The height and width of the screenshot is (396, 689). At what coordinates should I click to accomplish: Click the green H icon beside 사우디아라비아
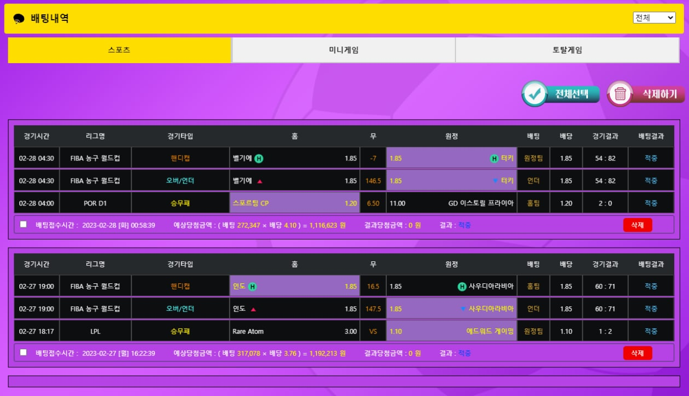[x=462, y=287]
